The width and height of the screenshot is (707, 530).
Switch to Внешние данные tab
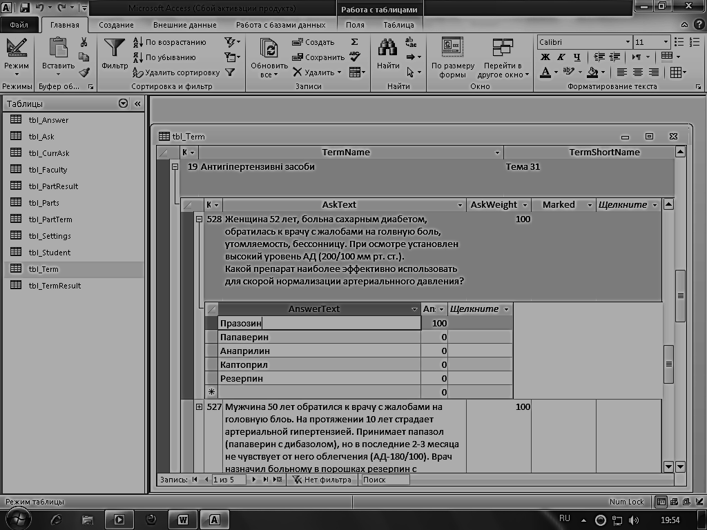(x=185, y=25)
